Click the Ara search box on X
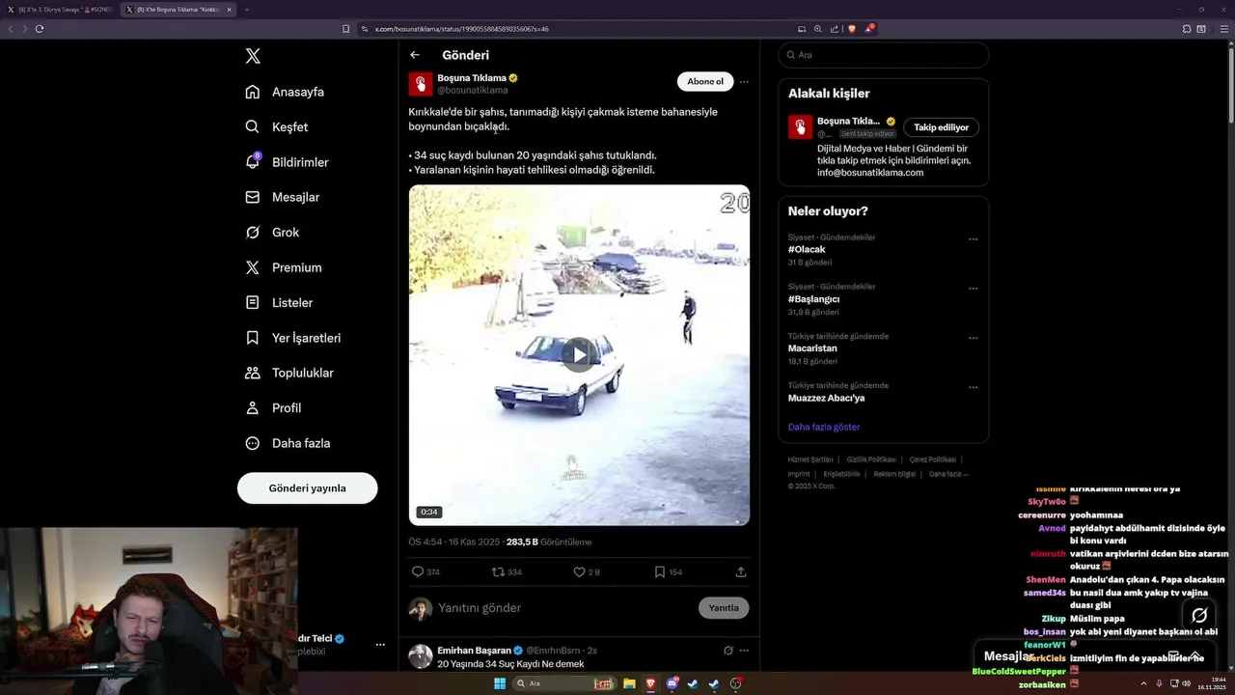This screenshot has width=1235, height=695. point(884,55)
